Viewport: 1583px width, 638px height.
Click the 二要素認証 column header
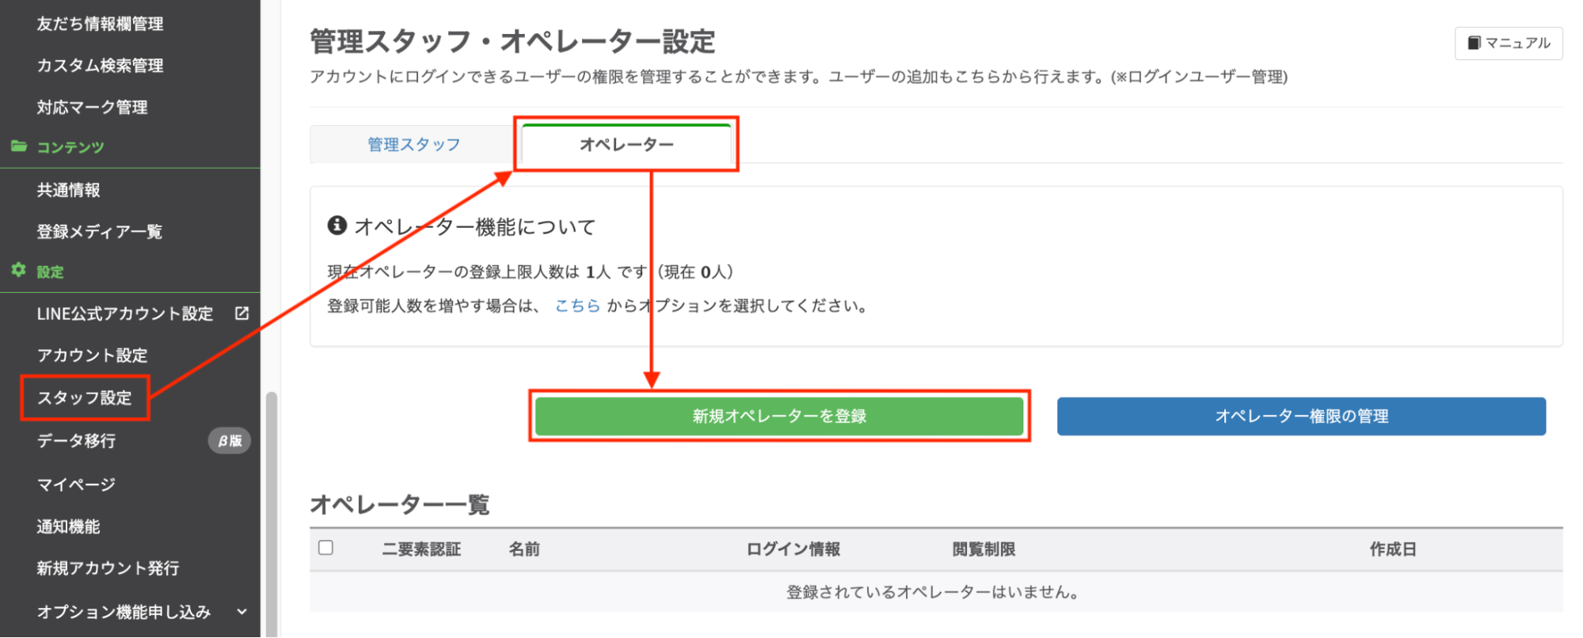421,549
